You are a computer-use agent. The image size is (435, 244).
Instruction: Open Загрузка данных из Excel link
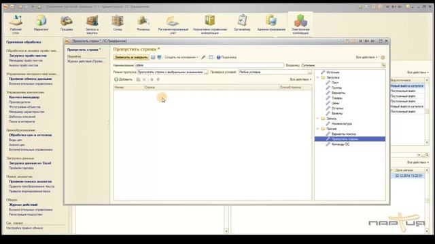click(x=30, y=163)
